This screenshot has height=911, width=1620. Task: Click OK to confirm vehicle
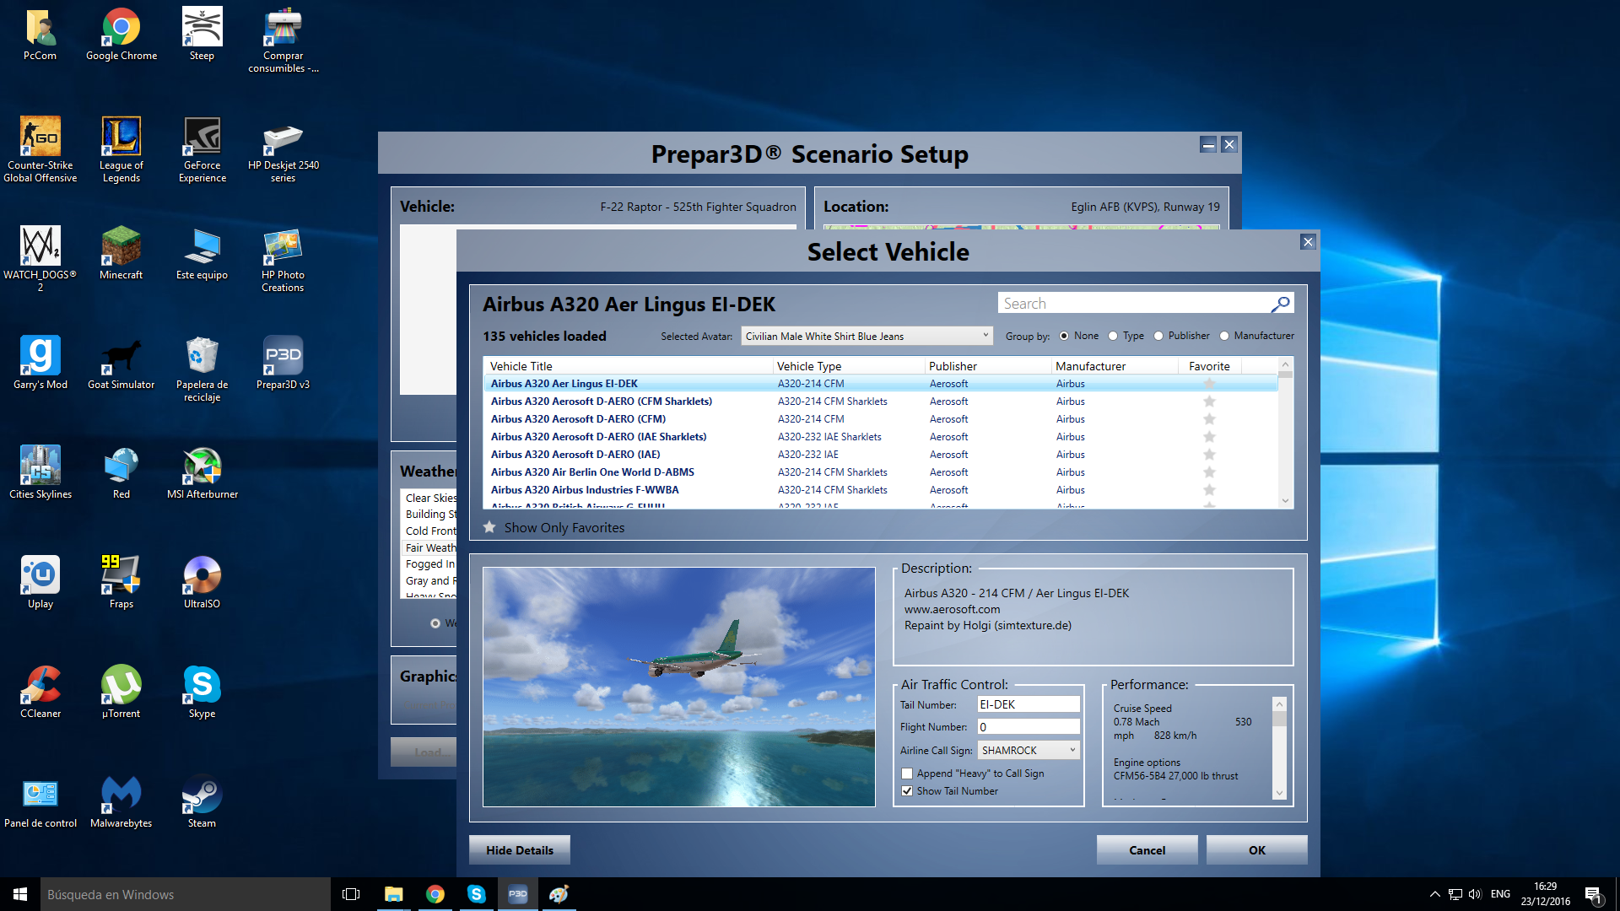pos(1257,850)
